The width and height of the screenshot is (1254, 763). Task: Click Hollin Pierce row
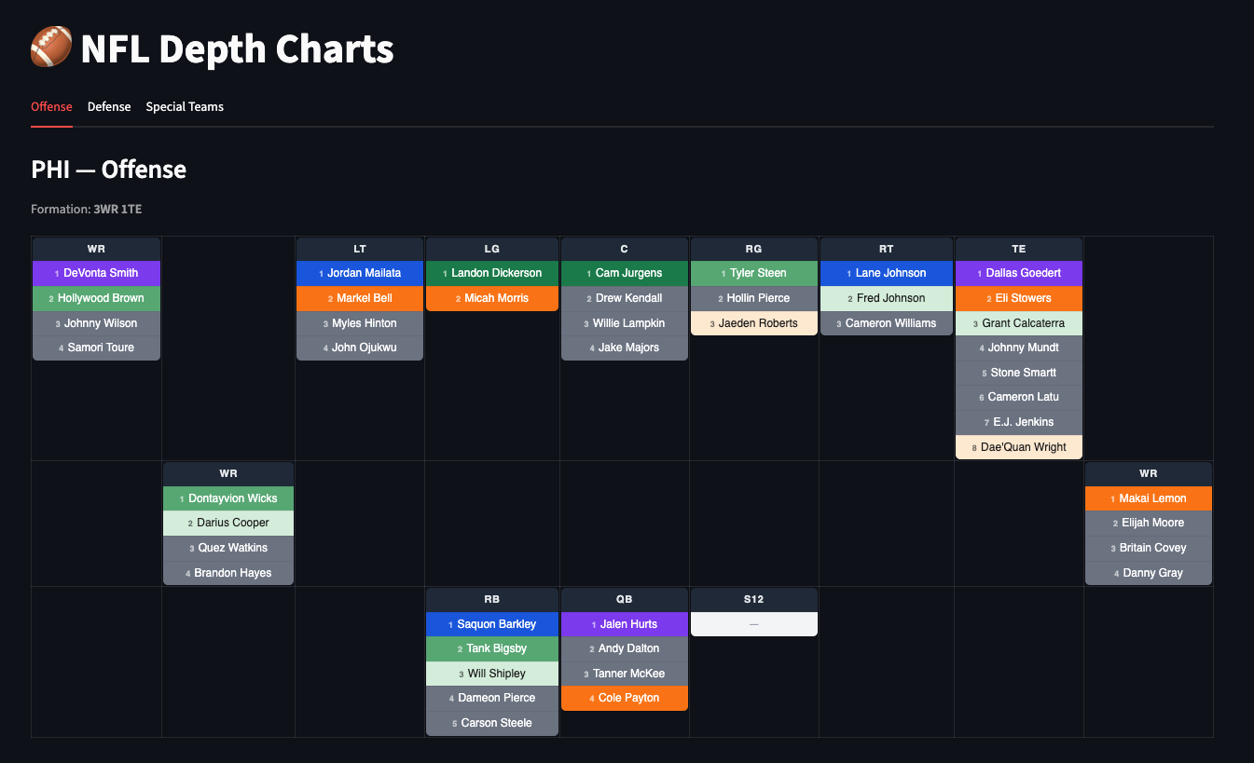(754, 298)
